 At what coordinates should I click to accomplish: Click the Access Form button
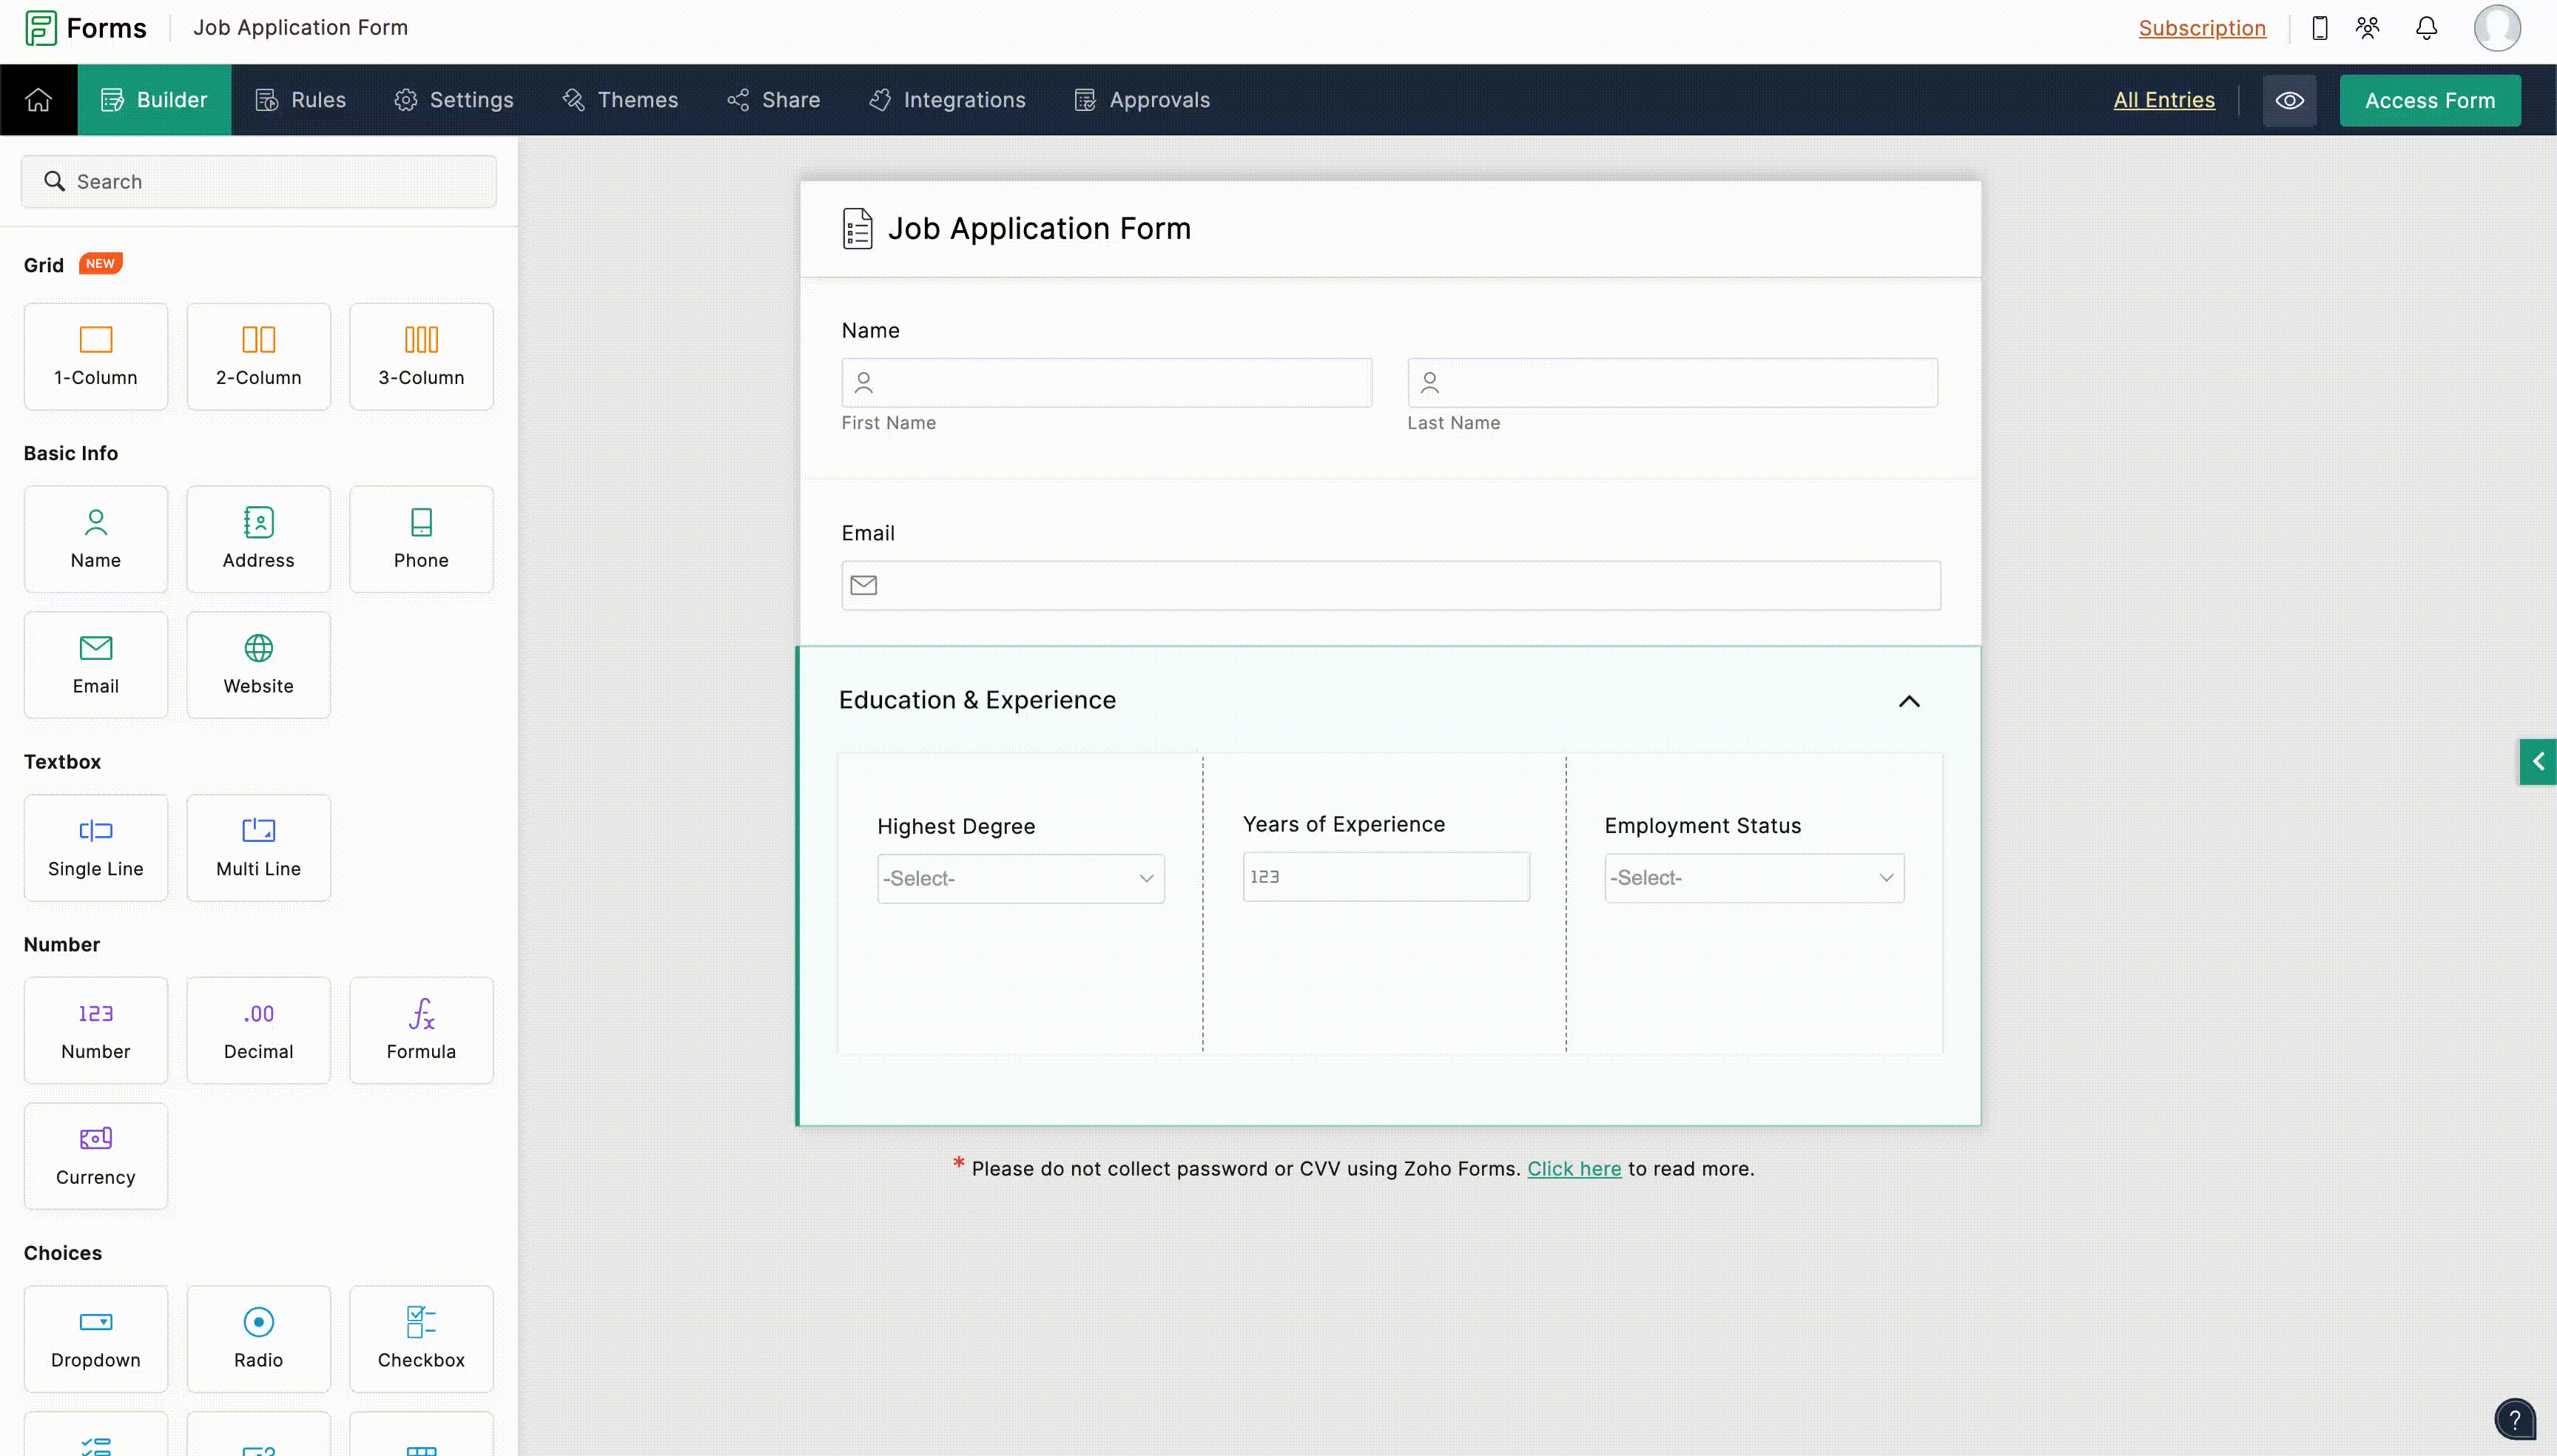[2429, 100]
